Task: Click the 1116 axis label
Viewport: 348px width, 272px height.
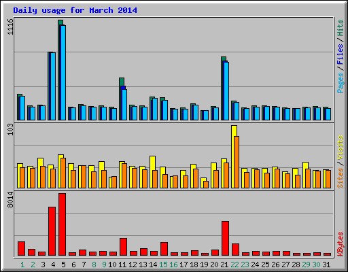Action: (10, 27)
